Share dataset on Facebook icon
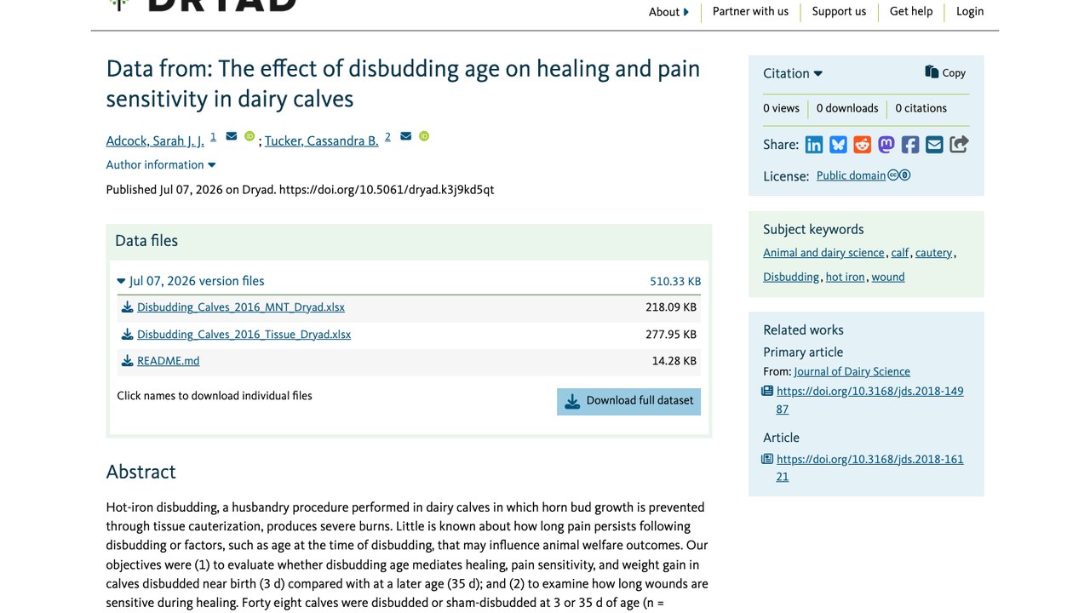The height and width of the screenshot is (613, 1090). tap(910, 145)
